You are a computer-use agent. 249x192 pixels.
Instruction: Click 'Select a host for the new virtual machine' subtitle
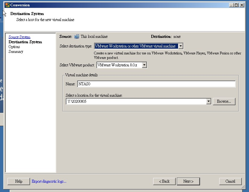click(45, 20)
